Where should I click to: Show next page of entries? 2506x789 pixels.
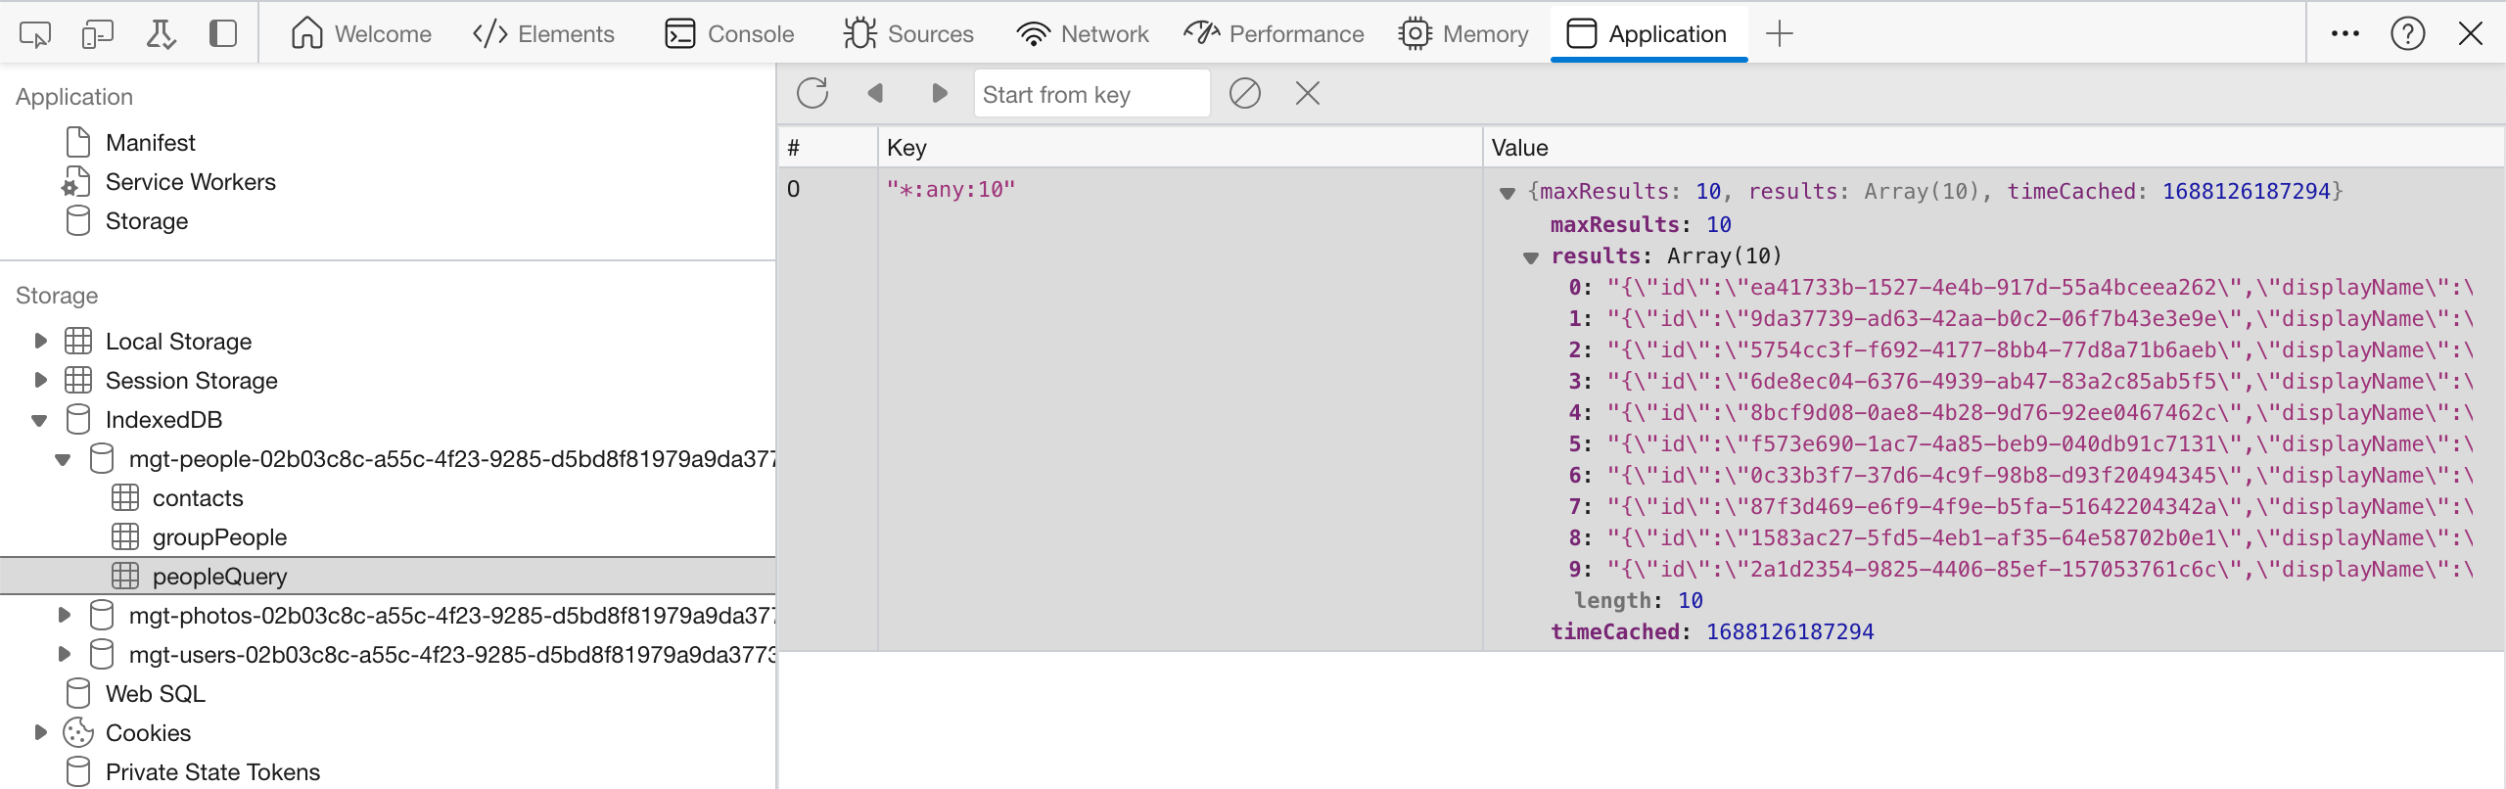coord(940,94)
